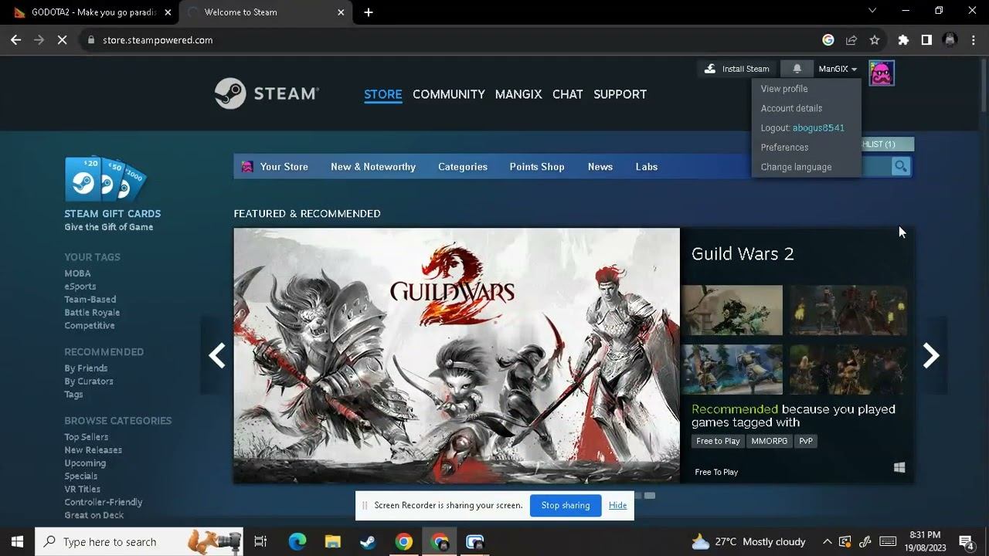Select View profile from the account menu

784,89
